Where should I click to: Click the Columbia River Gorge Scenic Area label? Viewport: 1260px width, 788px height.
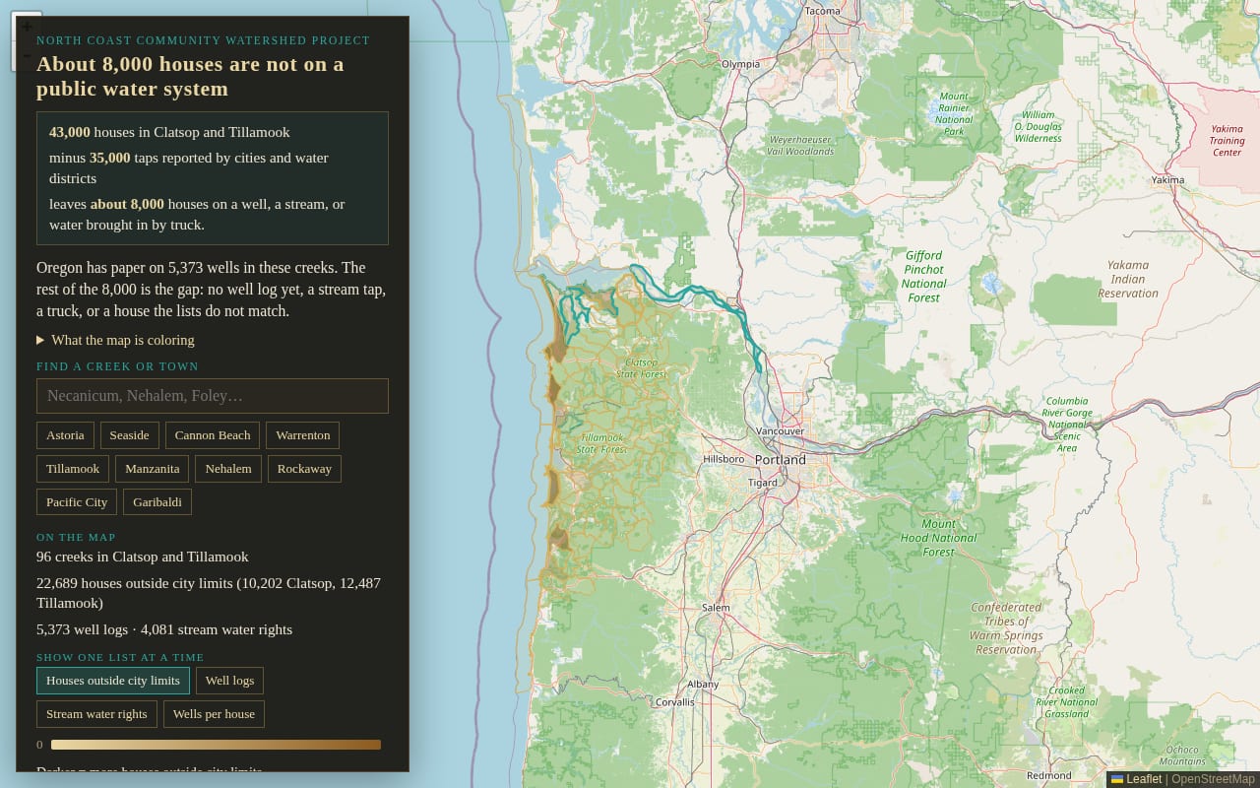pyautogui.click(x=1067, y=425)
